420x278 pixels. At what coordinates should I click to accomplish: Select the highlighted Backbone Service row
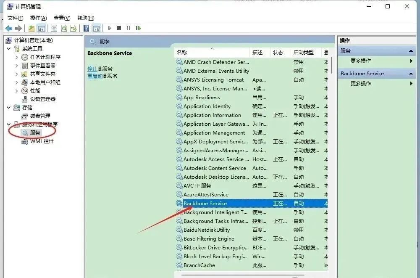[x=251, y=204]
